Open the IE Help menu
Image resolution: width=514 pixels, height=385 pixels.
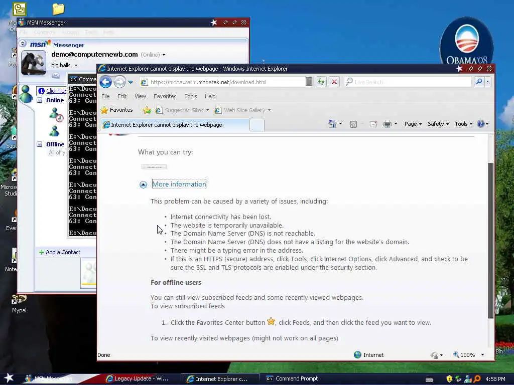pyautogui.click(x=210, y=96)
